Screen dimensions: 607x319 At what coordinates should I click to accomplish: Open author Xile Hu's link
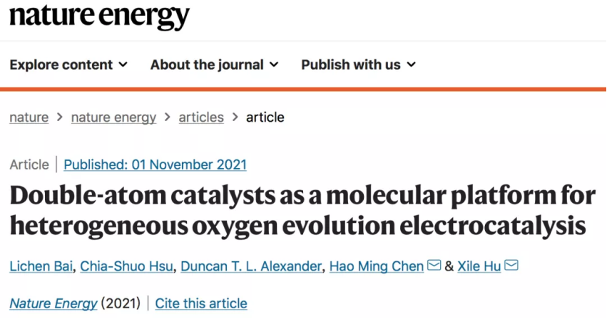click(x=479, y=266)
